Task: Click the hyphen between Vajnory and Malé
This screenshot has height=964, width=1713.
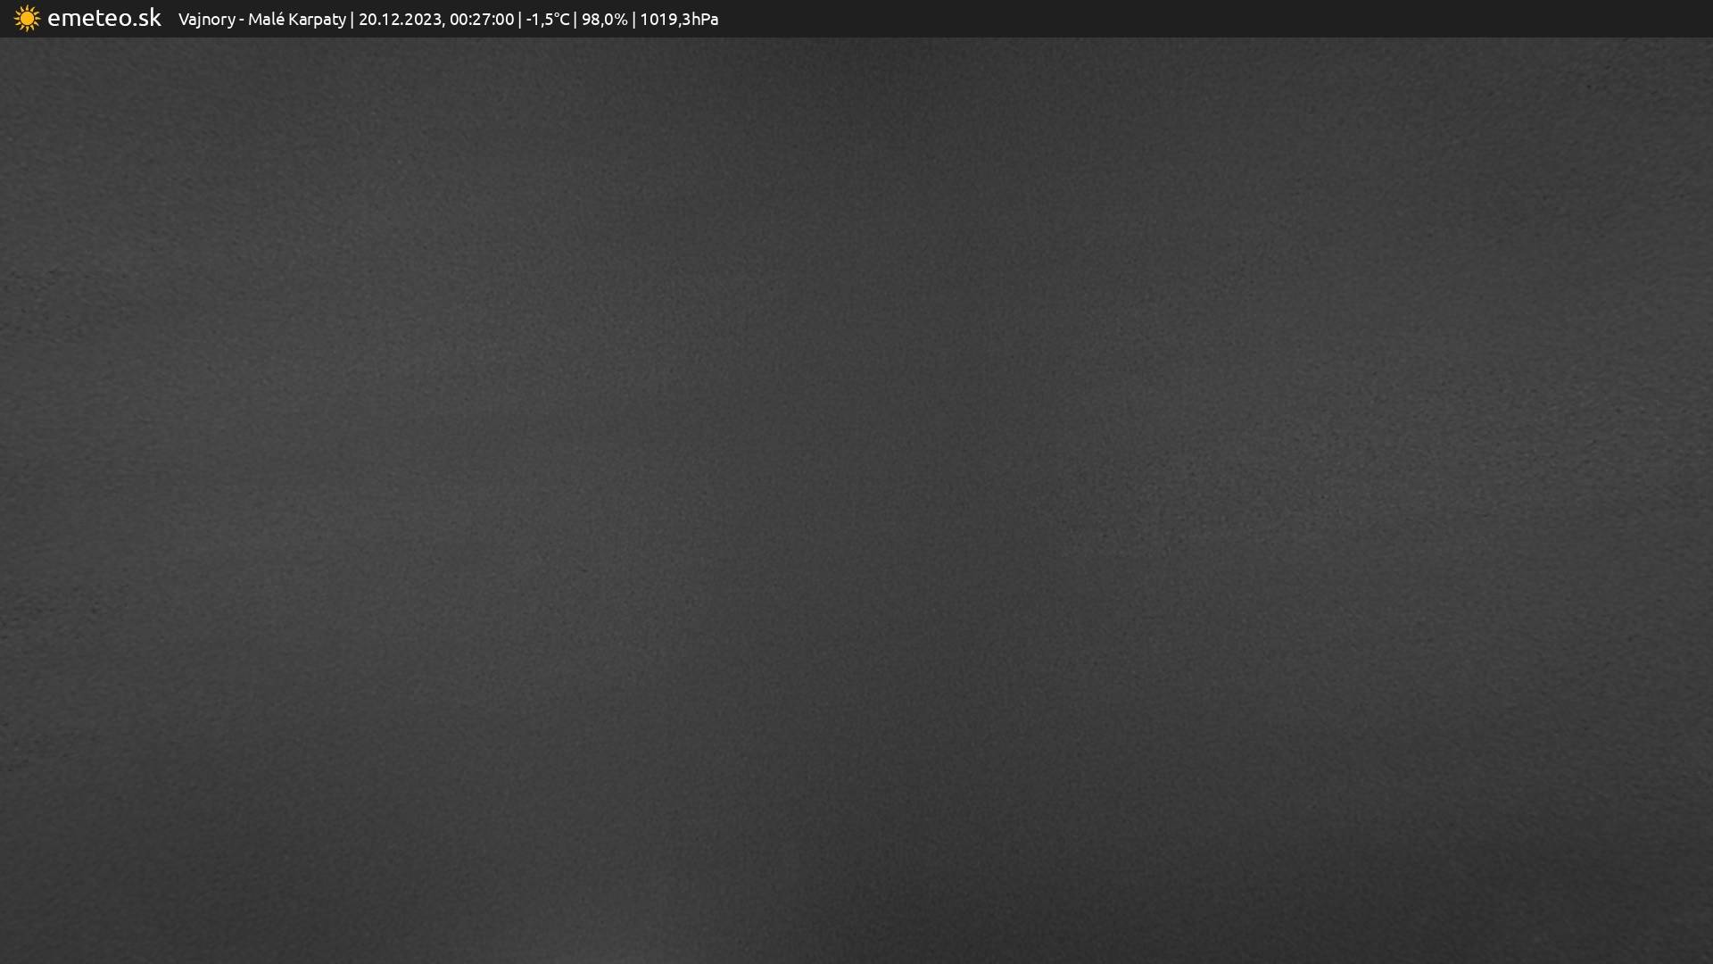Action: coord(242,21)
